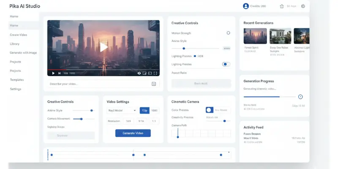This screenshot has width=338, height=169.
Task: Click the greyed button under Aspect Ratio
Action: point(201,83)
